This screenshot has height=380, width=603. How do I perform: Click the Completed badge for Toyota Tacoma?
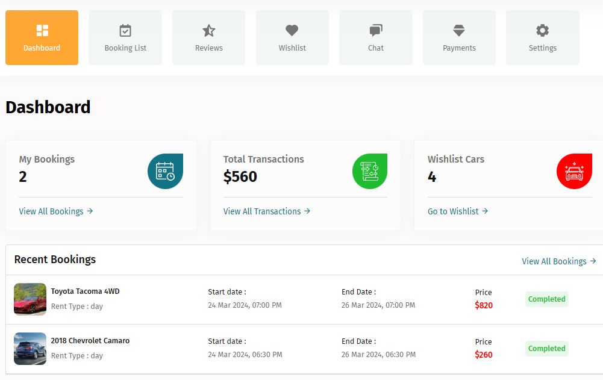547,299
